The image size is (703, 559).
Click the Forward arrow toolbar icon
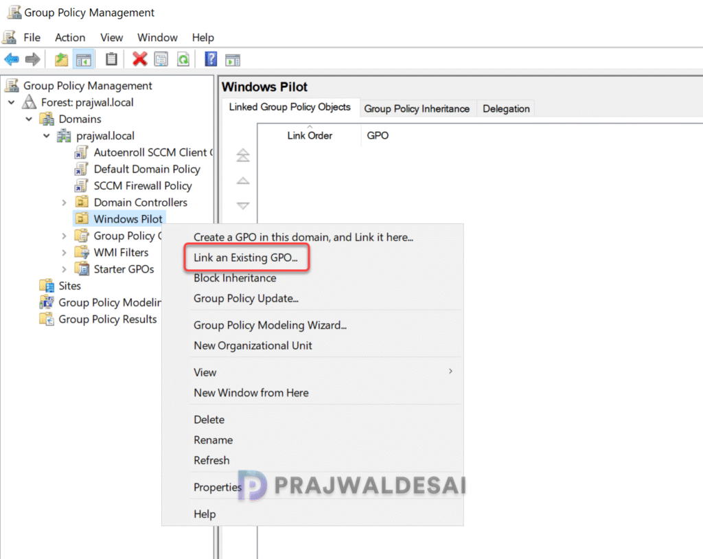click(x=33, y=59)
